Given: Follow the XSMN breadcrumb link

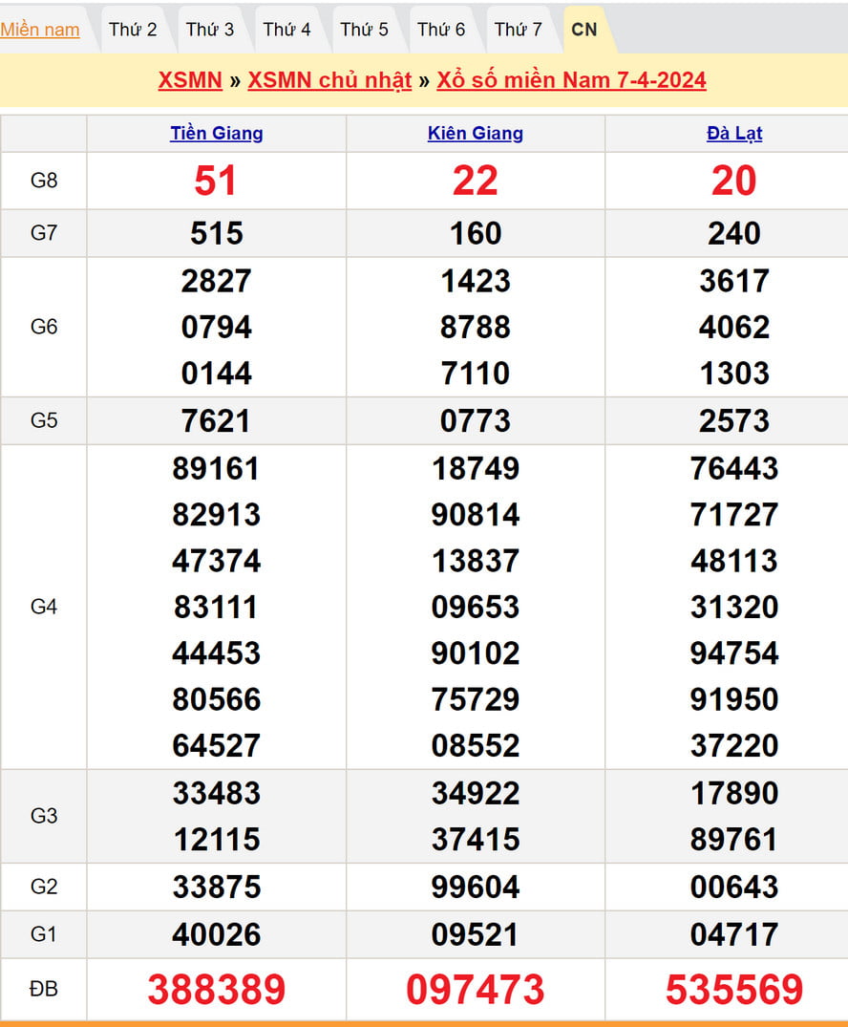Looking at the screenshot, I should [190, 80].
